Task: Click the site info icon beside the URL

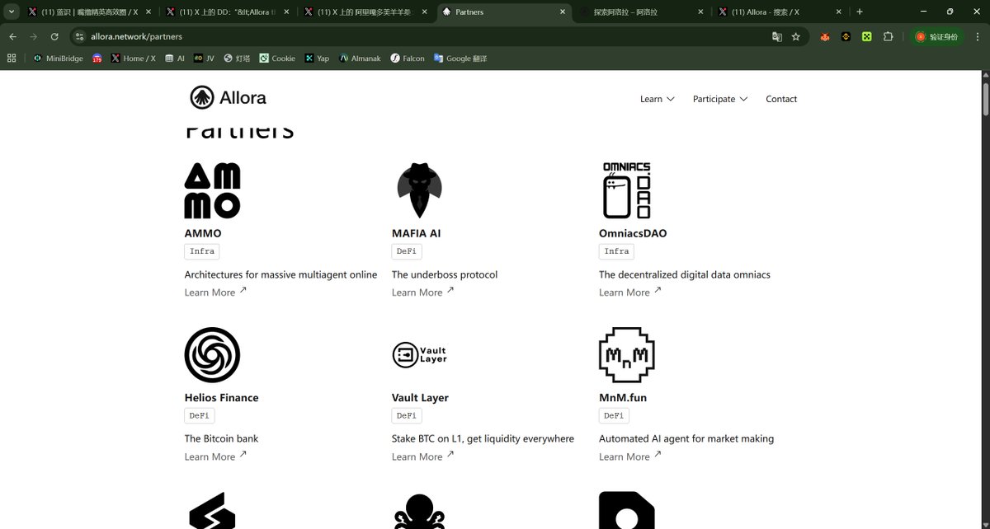Action: click(80, 36)
